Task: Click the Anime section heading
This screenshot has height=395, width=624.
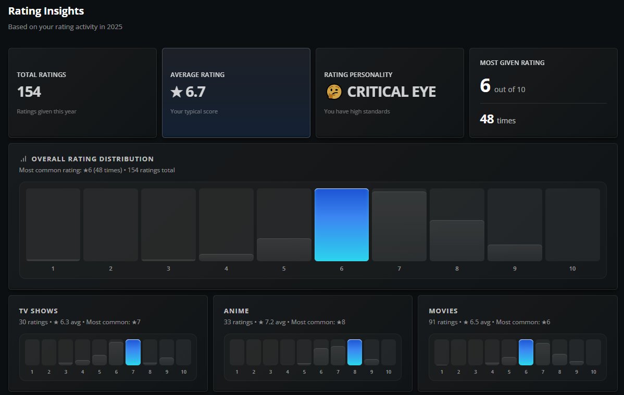Action: (x=236, y=311)
